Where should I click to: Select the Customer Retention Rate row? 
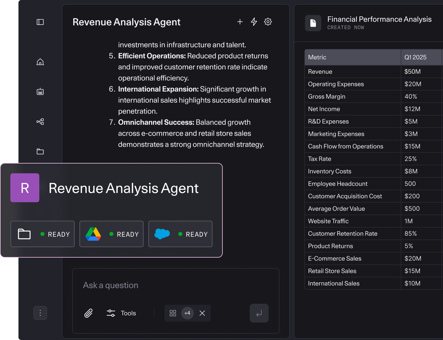point(374,234)
